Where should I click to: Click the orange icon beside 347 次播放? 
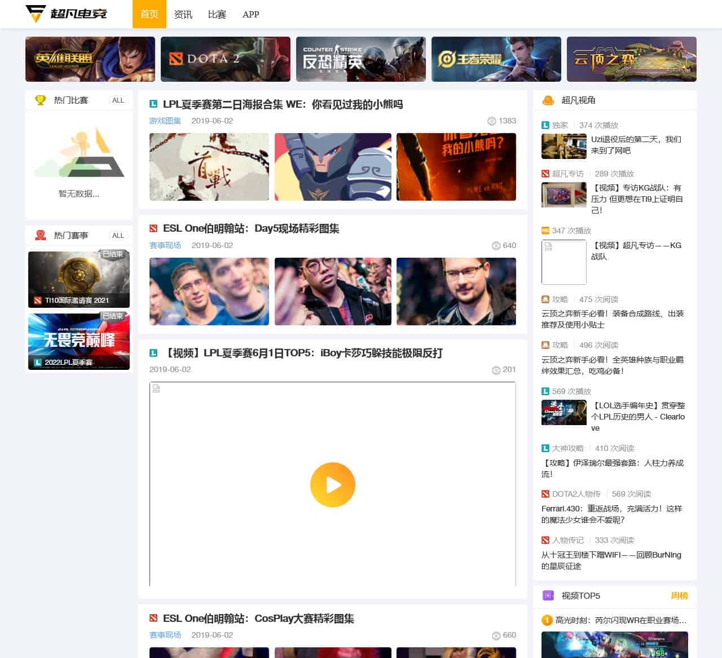click(x=545, y=231)
